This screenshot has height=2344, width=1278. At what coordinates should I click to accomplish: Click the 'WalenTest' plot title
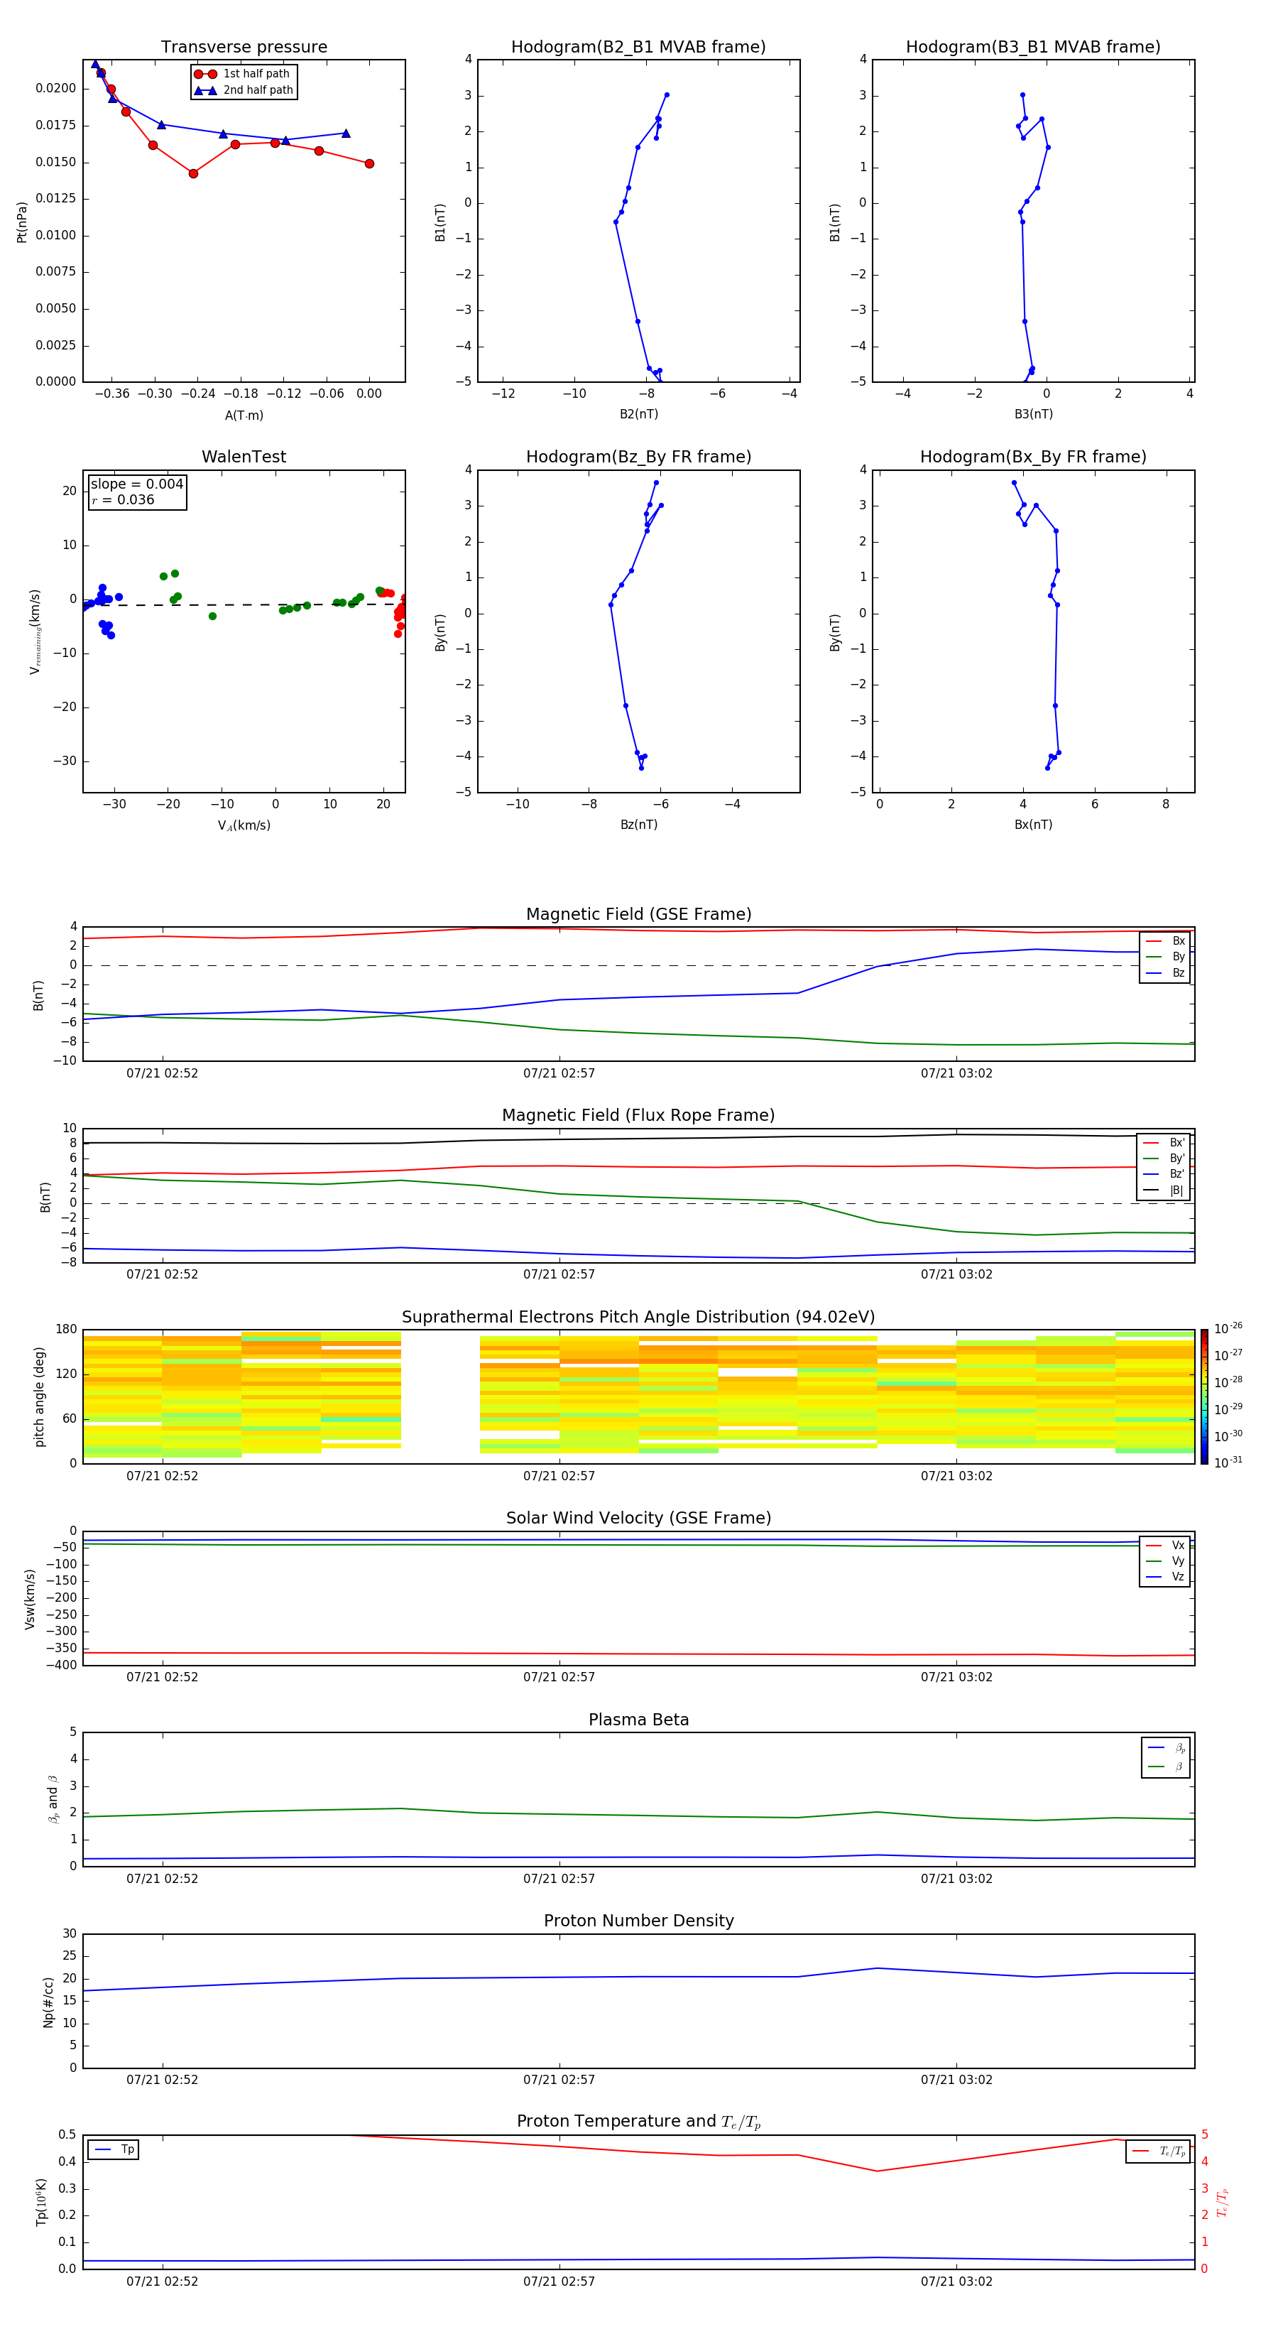click(244, 457)
